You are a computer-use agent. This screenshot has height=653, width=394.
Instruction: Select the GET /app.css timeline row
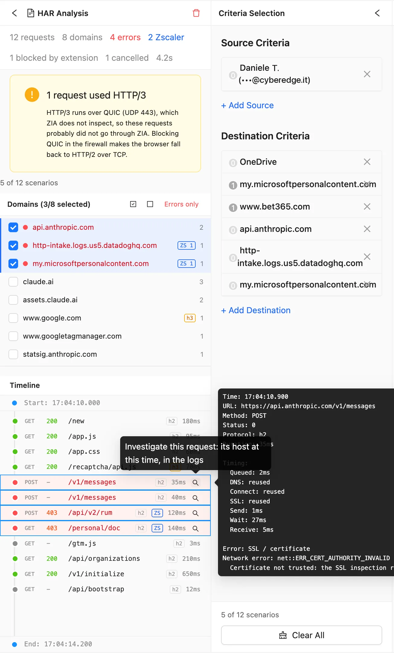(x=105, y=452)
